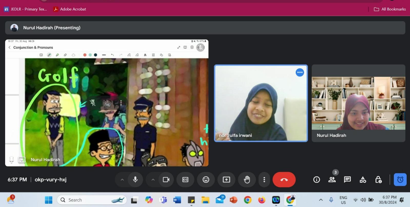Open meeting details info icon
410x207 pixels.
pos(316,180)
